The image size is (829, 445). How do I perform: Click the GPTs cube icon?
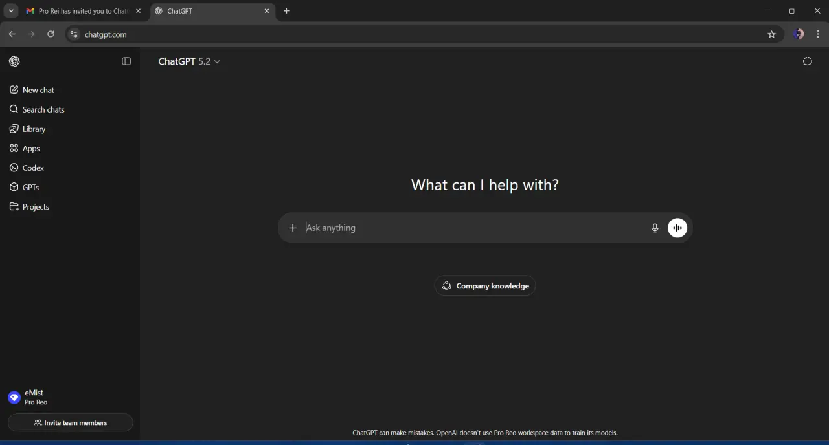coord(14,187)
